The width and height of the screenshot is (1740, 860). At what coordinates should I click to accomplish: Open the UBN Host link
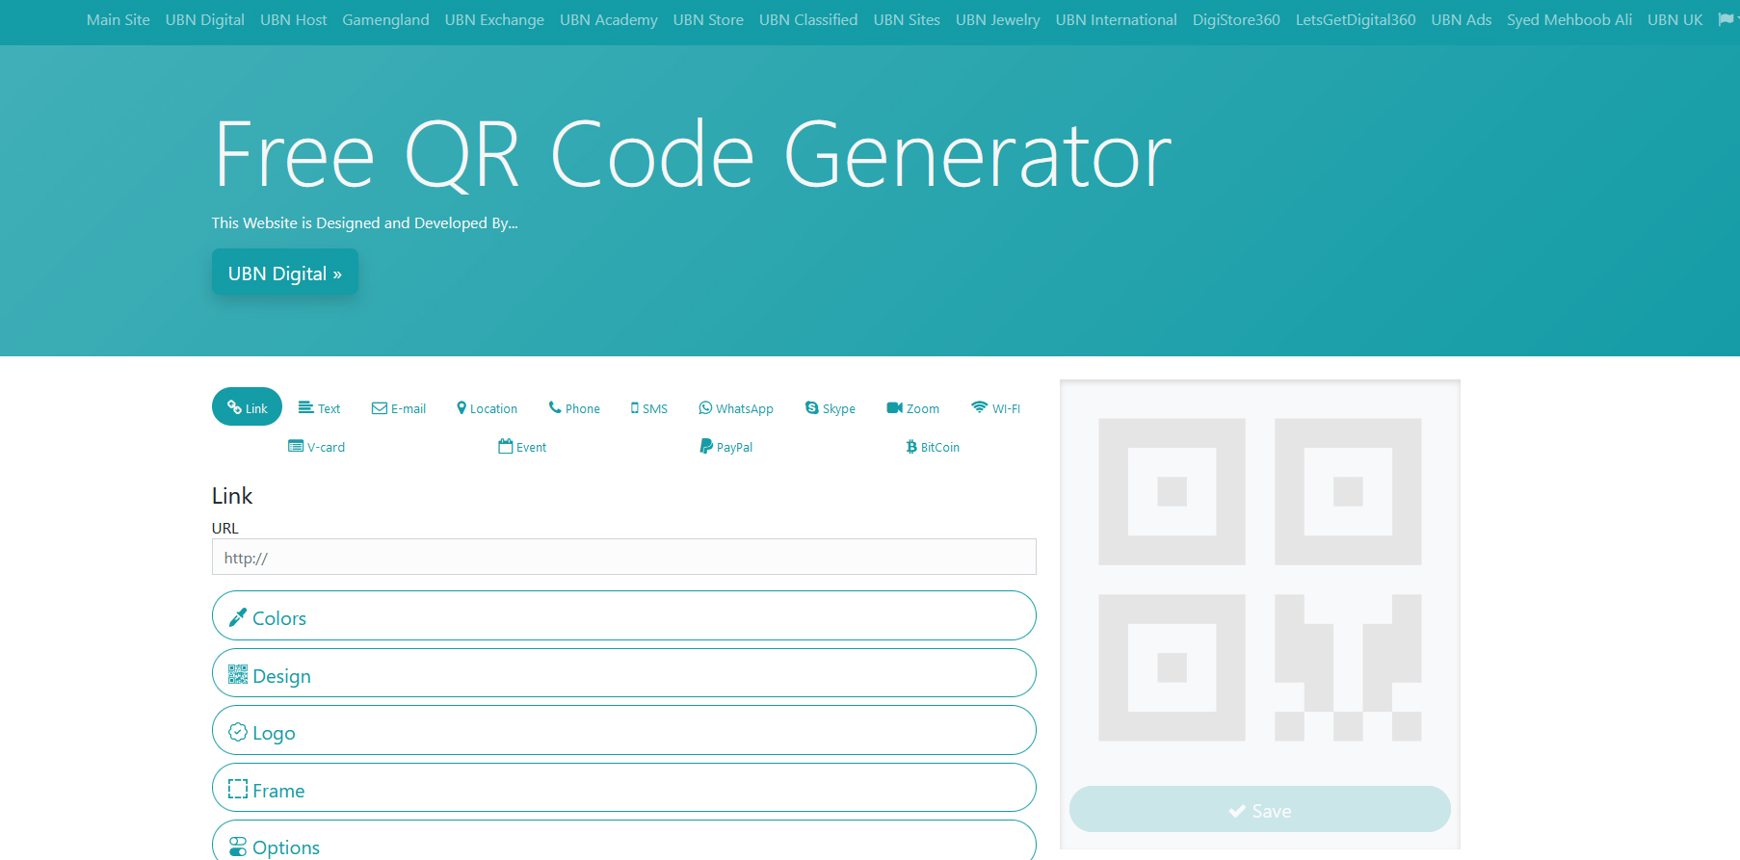click(x=294, y=19)
